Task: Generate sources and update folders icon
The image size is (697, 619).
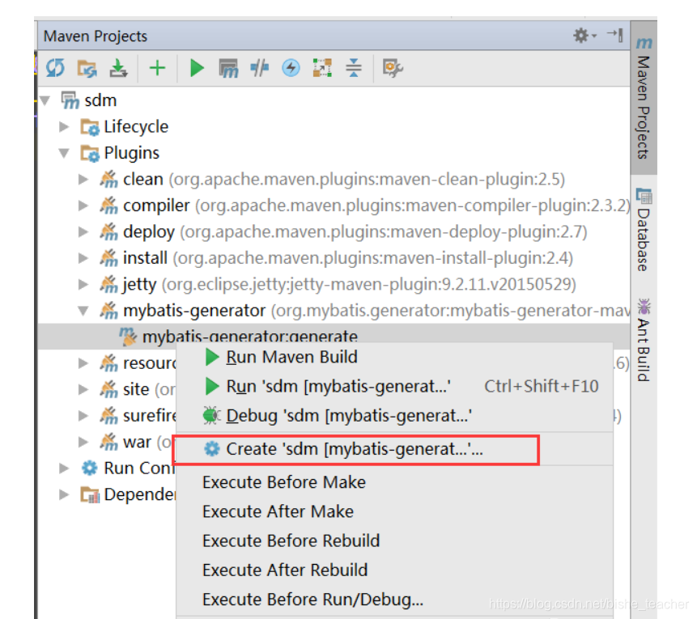Action: coord(87,68)
